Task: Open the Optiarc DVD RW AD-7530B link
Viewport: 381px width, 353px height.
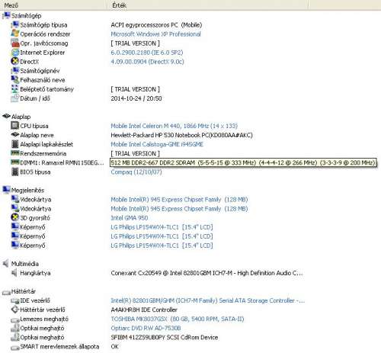Action: [x=146, y=328]
